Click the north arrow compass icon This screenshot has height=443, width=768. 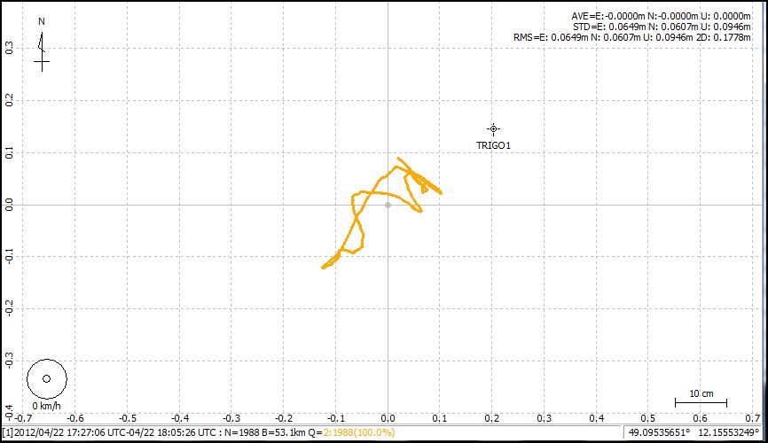(42, 49)
